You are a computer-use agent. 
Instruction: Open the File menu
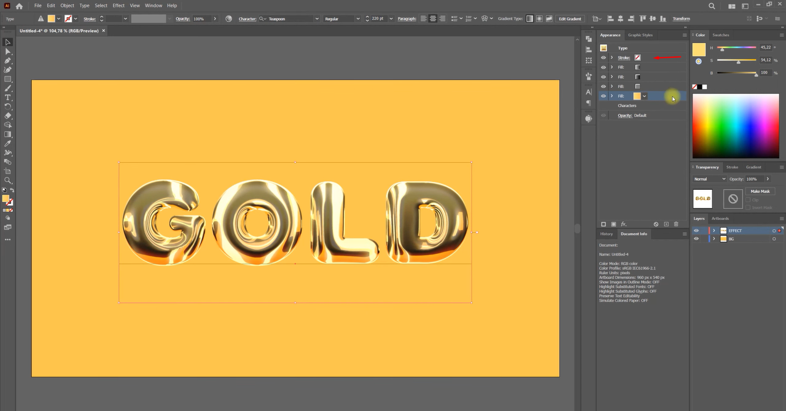click(x=37, y=6)
